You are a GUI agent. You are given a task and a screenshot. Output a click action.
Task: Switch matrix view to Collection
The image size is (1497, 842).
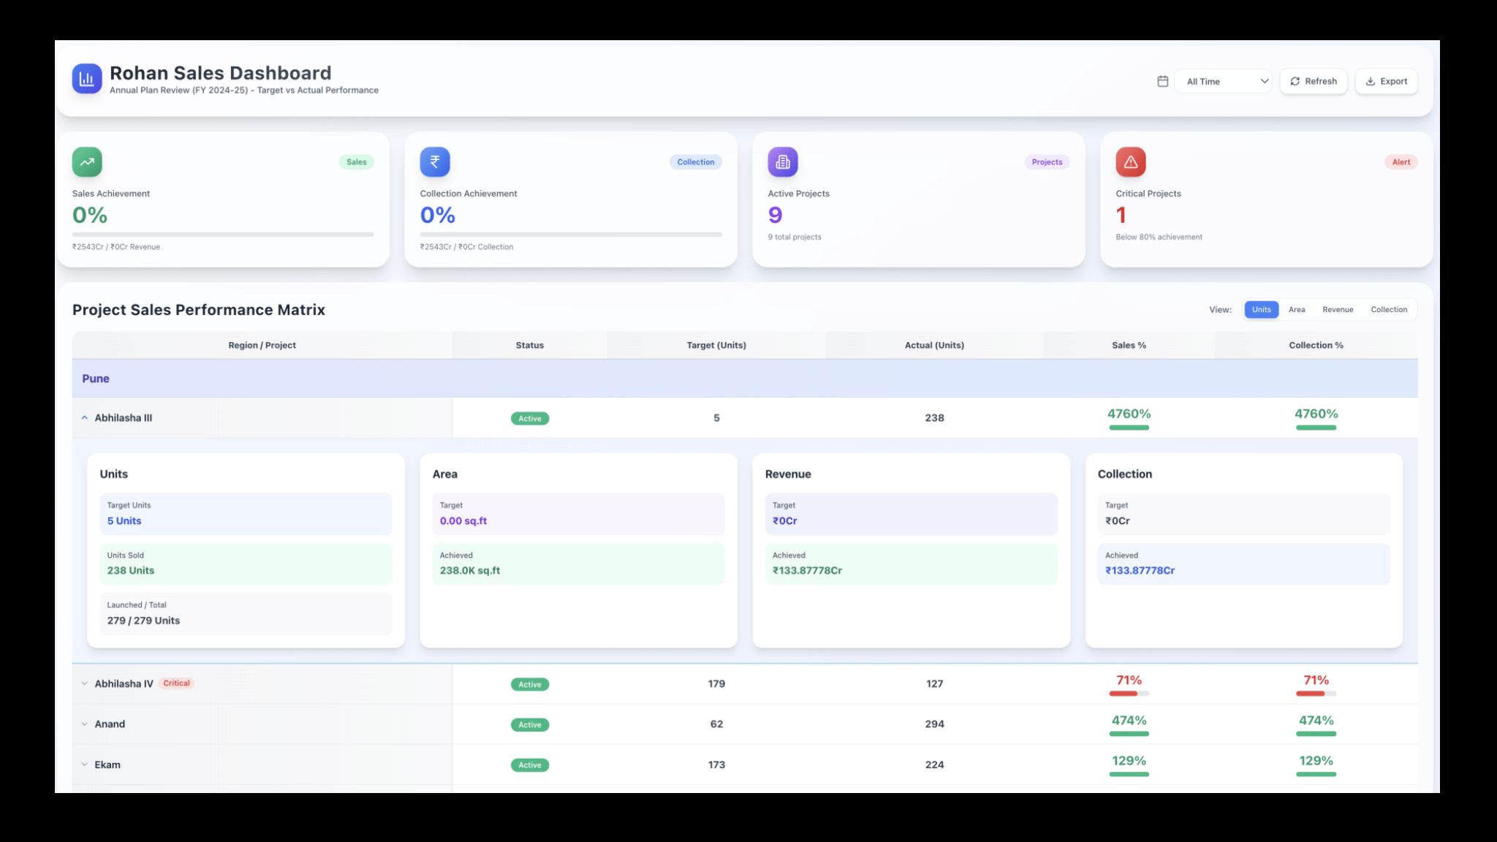pos(1389,310)
